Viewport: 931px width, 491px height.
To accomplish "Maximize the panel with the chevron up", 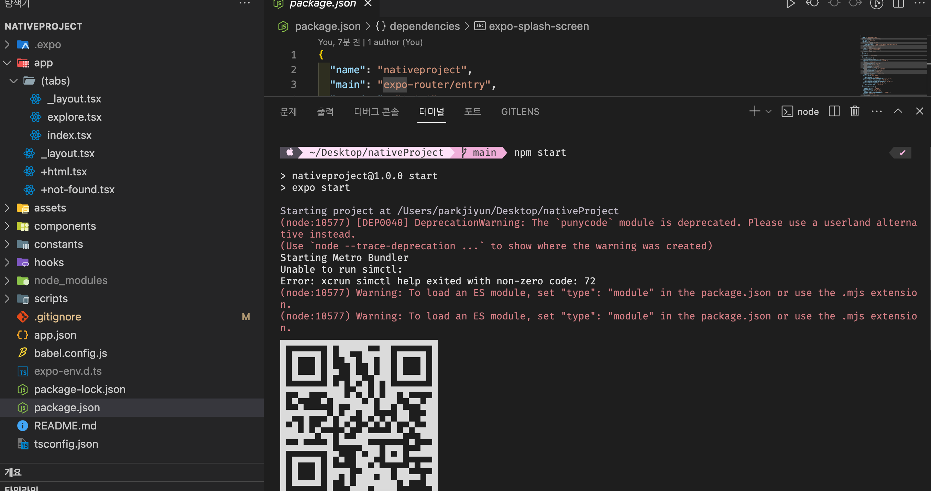I will pyautogui.click(x=898, y=111).
